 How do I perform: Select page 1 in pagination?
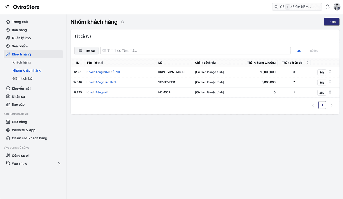pos(322,105)
